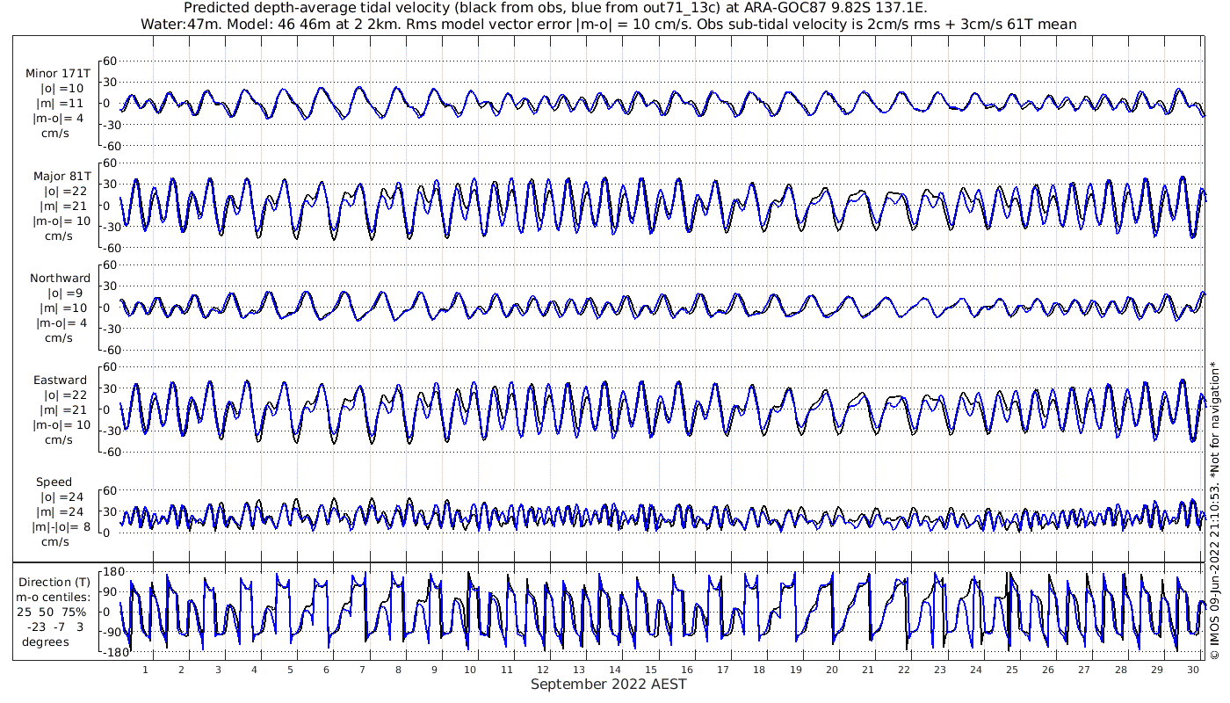Click the '-23 -7 3' centile values

54,627
